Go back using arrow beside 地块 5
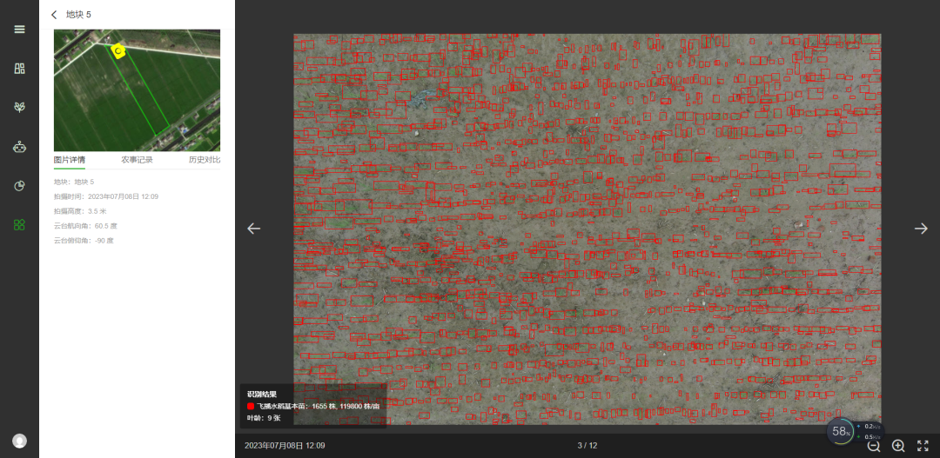Viewport: 940px width, 458px height. coord(54,15)
